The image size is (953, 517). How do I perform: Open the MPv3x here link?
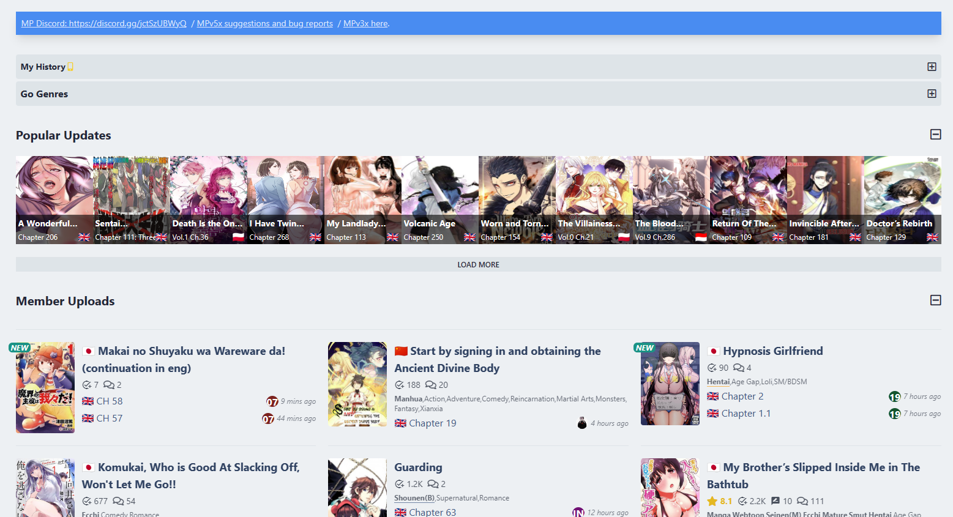click(x=365, y=23)
